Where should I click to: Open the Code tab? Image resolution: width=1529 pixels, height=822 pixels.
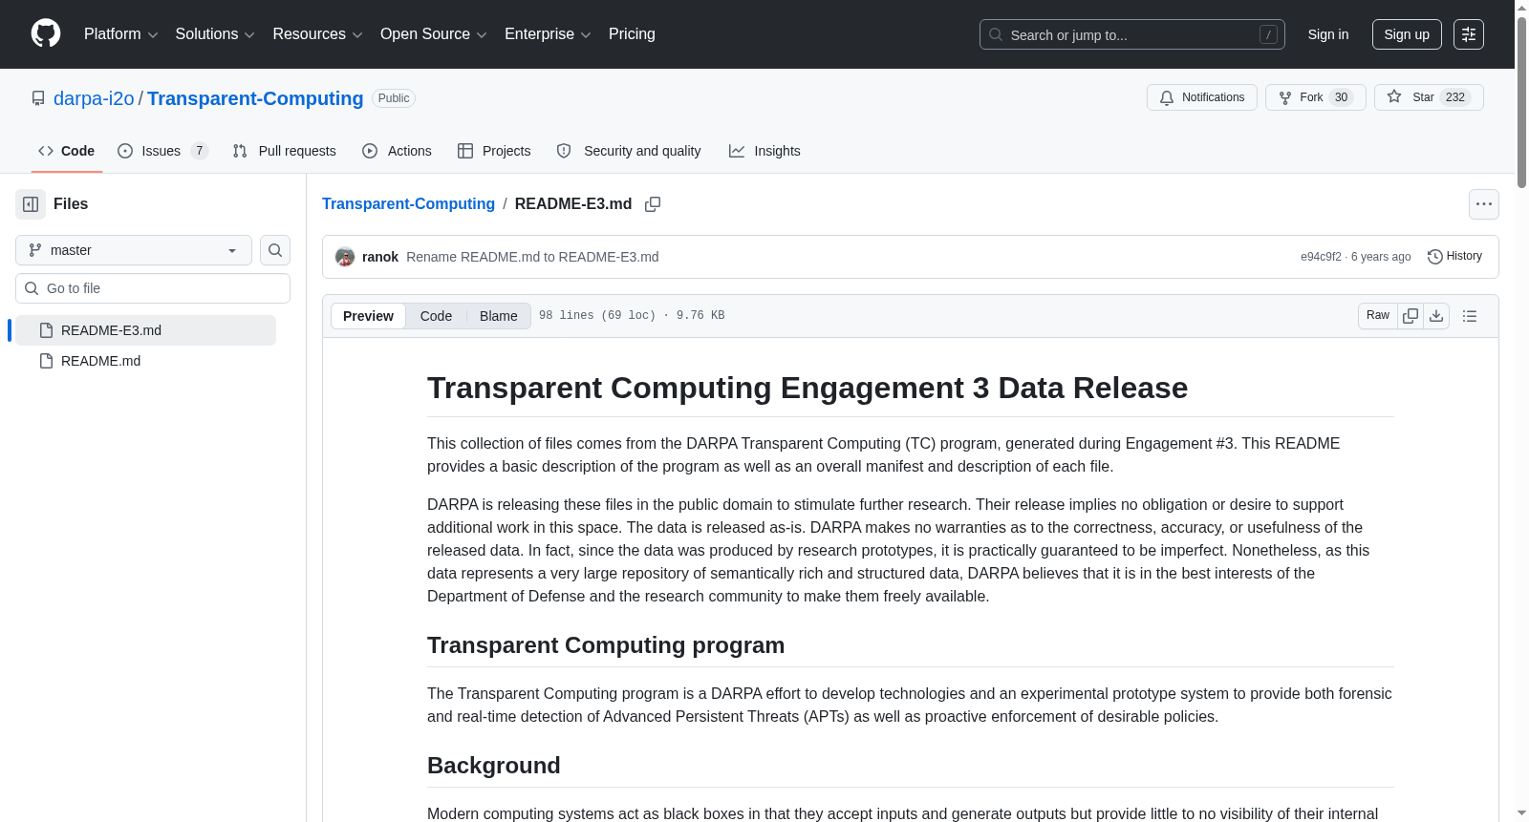66,151
